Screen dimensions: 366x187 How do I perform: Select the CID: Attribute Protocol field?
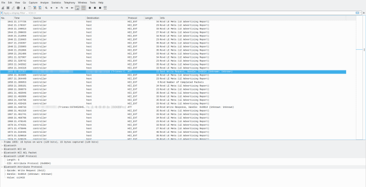click(29, 163)
